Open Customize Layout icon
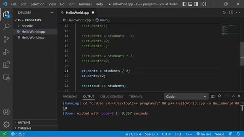Viewport: 244px width, 137px height. tap(204, 4)
